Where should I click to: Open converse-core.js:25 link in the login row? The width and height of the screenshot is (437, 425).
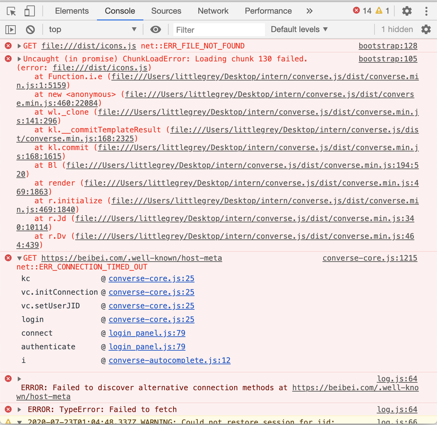[152, 320]
